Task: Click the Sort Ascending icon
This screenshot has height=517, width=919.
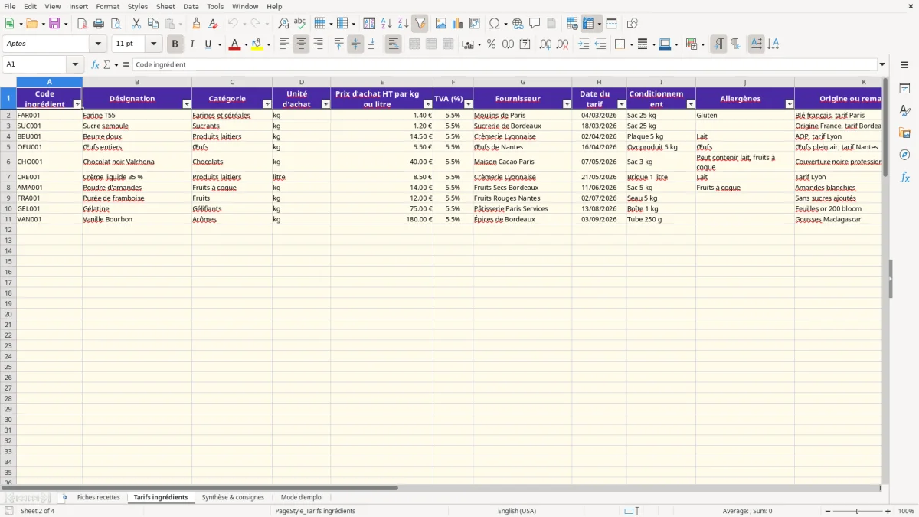Action: [x=387, y=24]
